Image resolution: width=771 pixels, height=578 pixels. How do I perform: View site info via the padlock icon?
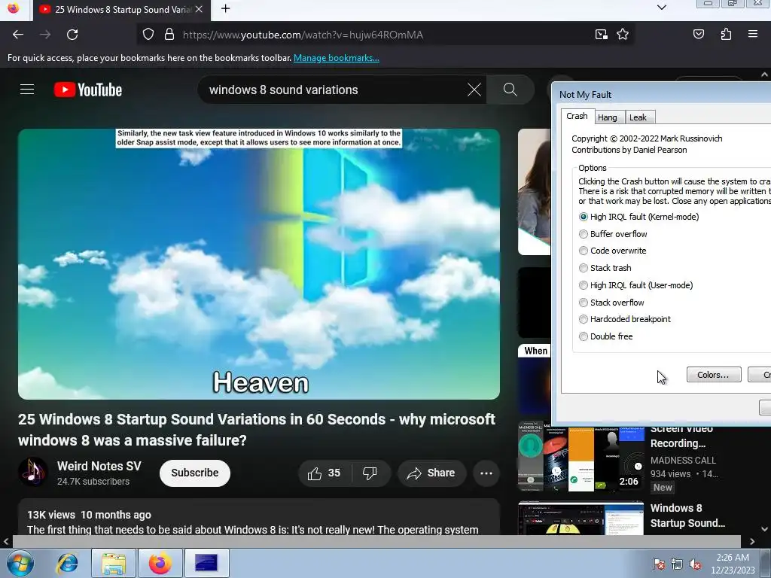coord(169,35)
